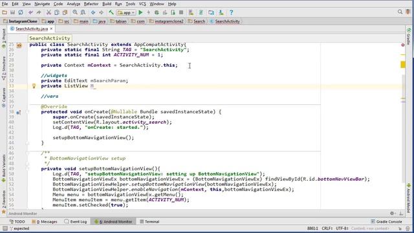Open Search Everywhere magnifier at top right

(400, 12)
